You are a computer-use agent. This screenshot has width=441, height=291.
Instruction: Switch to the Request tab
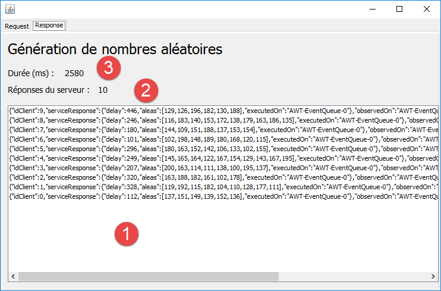pyautogui.click(x=17, y=26)
